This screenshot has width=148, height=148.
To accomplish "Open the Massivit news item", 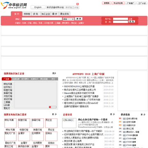I will [x=79, y=93].
